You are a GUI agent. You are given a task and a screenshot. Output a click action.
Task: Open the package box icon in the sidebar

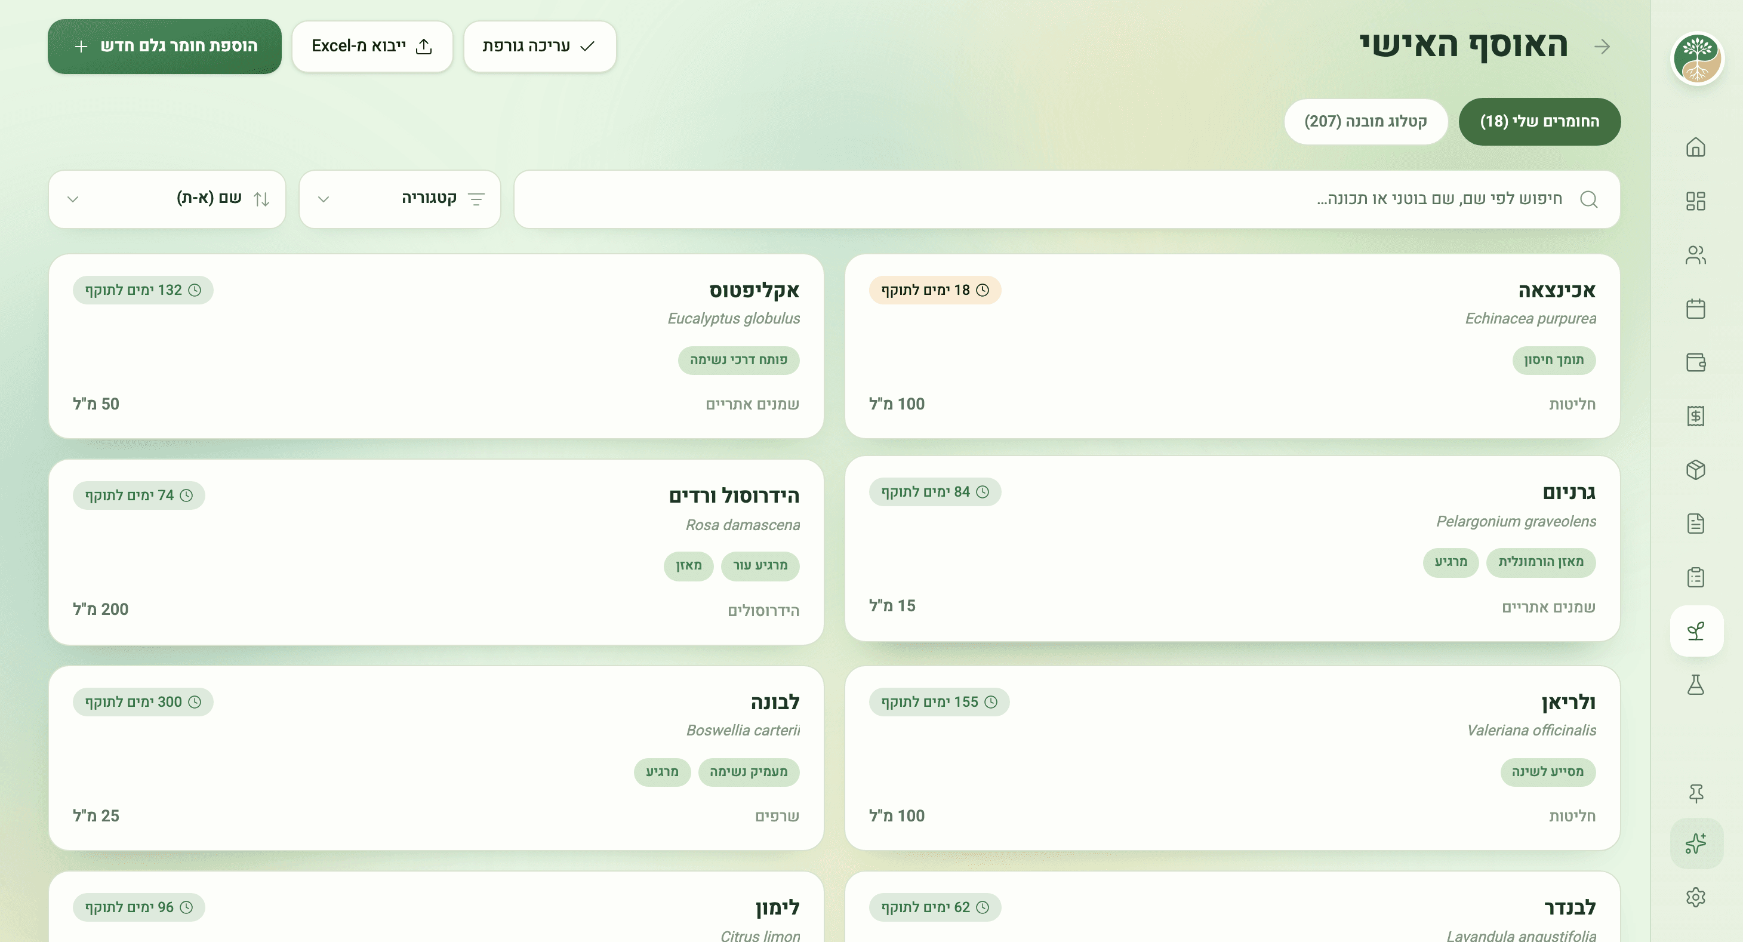[1696, 470]
